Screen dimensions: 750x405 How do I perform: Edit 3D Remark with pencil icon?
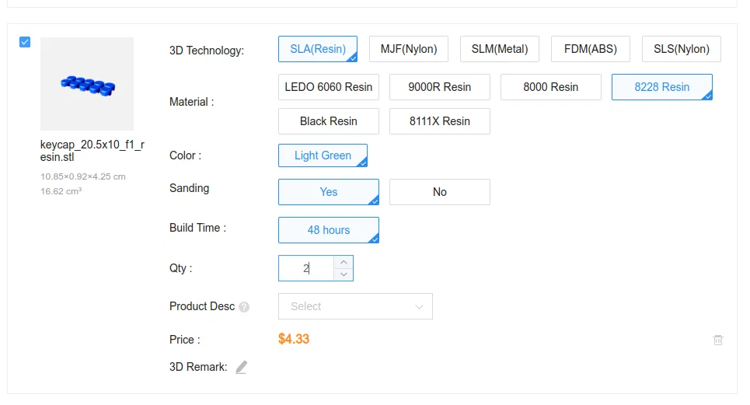pos(241,367)
